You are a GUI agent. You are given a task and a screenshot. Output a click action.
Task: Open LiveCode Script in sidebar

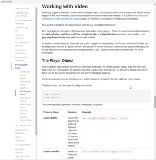click(x=22, y=8)
